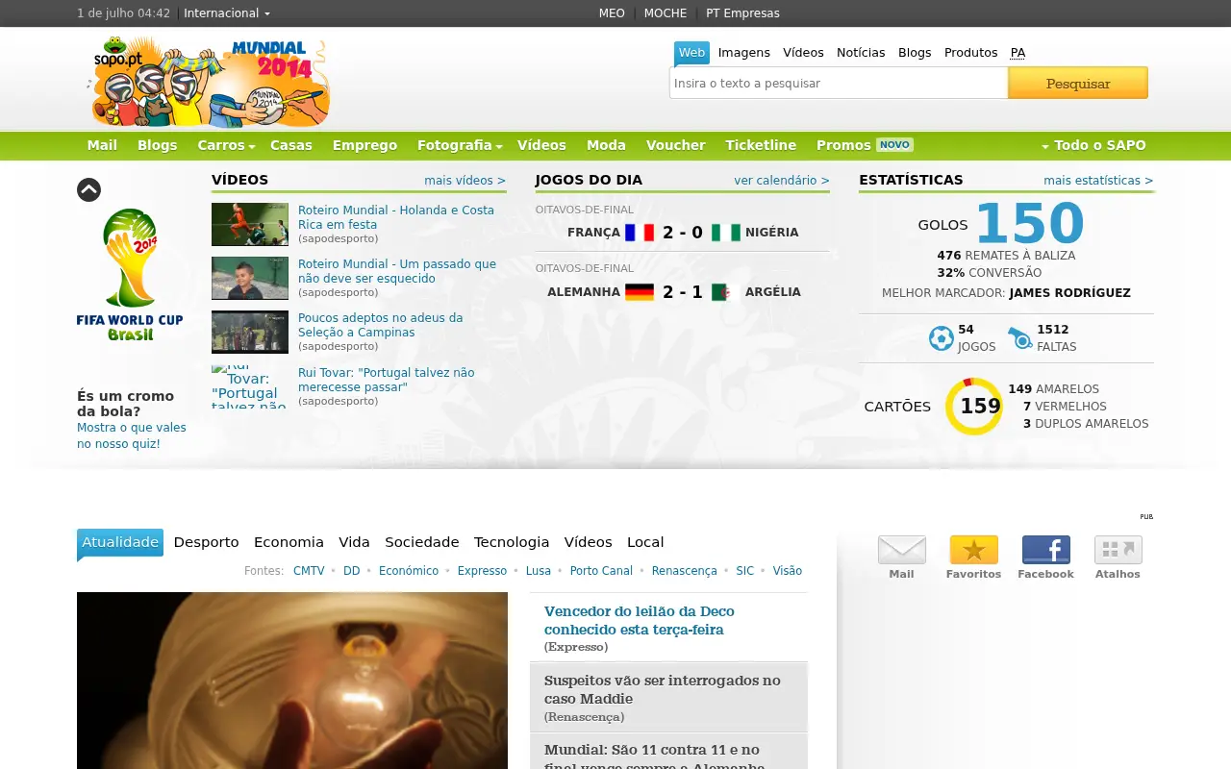Image resolution: width=1231 pixels, height=769 pixels.
Task: Click the MEO link in the top bar
Action: pyautogui.click(x=612, y=13)
